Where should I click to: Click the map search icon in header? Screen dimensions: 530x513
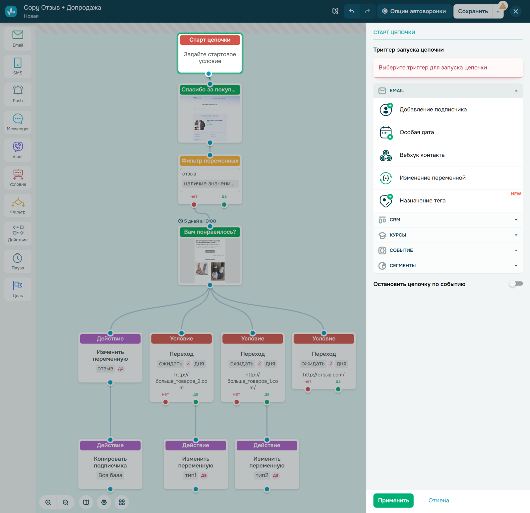[335, 11]
